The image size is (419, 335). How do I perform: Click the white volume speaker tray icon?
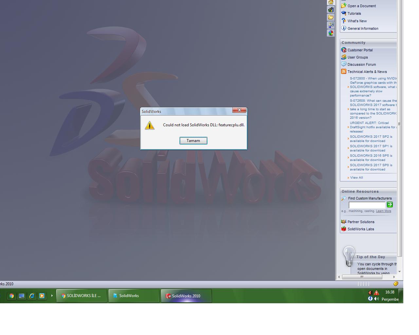(376, 299)
